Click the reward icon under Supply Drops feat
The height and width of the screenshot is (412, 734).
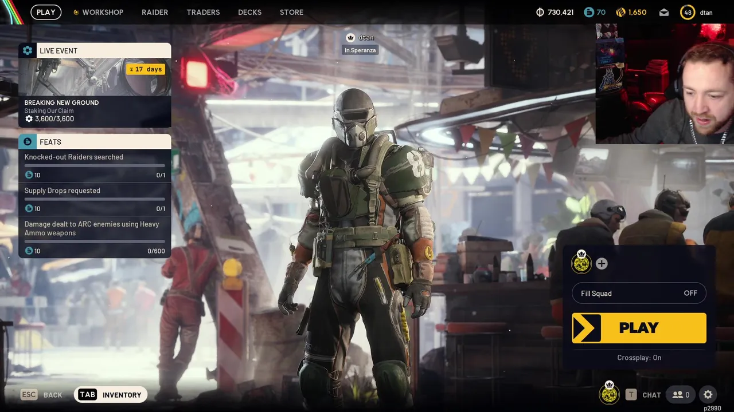tap(29, 208)
